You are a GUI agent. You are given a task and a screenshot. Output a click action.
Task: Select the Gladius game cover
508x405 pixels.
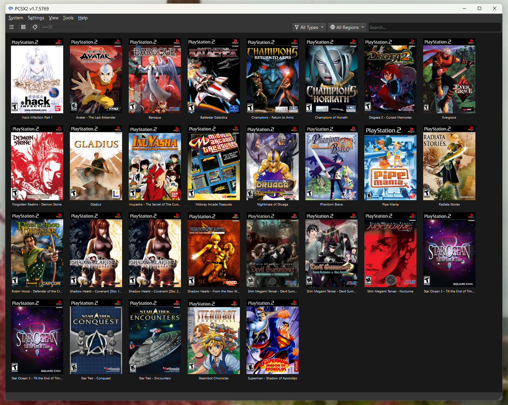point(96,163)
